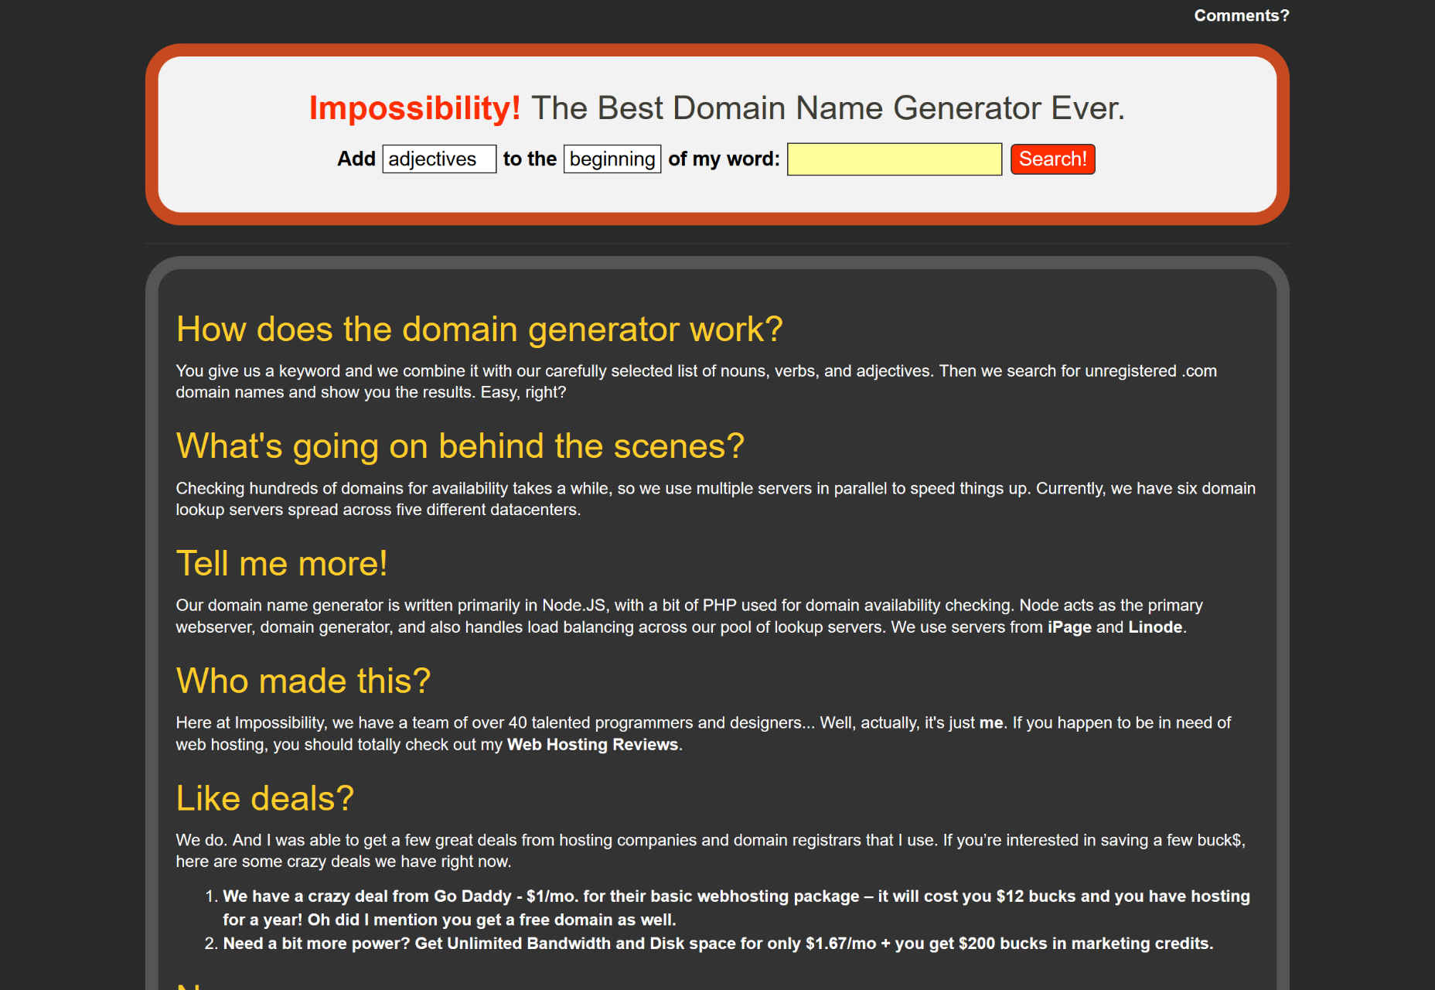Open the Unlimited Bandwidth $1.67/mo deal link
1435x990 pixels.
tap(718, 944)
